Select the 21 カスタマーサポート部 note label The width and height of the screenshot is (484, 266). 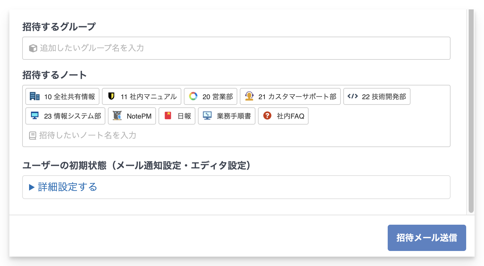coord(297,97)
